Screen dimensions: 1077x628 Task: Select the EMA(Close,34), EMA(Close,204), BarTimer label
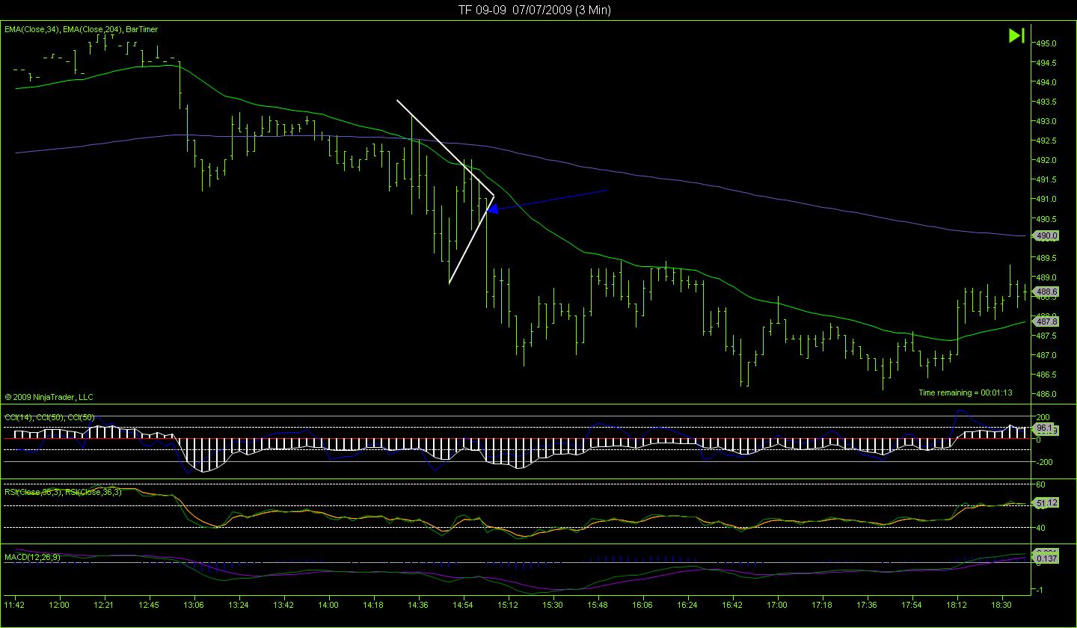[x=81, y=29]
